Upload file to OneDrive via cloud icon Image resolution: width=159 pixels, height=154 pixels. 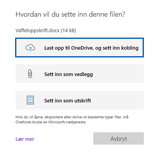pos(30,48)
